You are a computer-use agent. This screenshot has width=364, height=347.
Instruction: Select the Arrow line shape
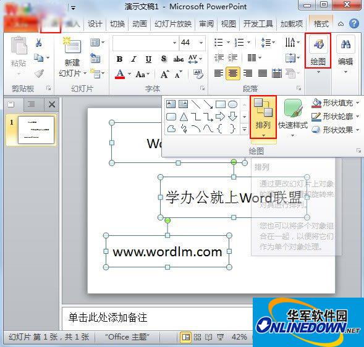tap(208, 104)
